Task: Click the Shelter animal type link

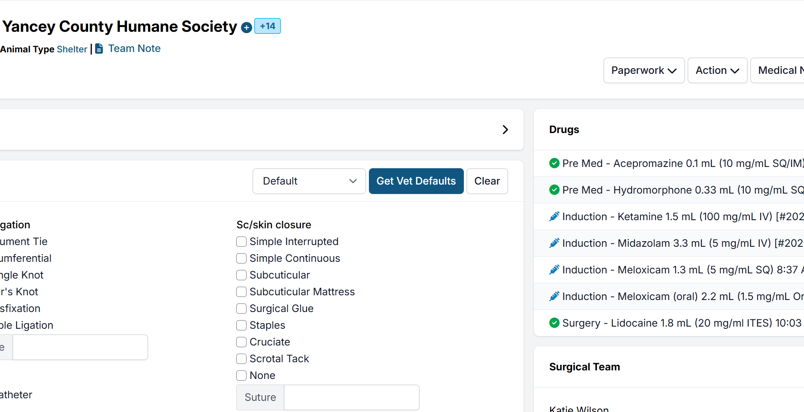Action: point(72,49)
